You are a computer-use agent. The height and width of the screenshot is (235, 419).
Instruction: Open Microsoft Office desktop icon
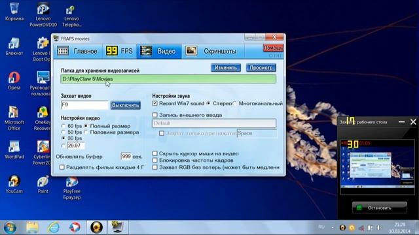(x=14, y=118)
